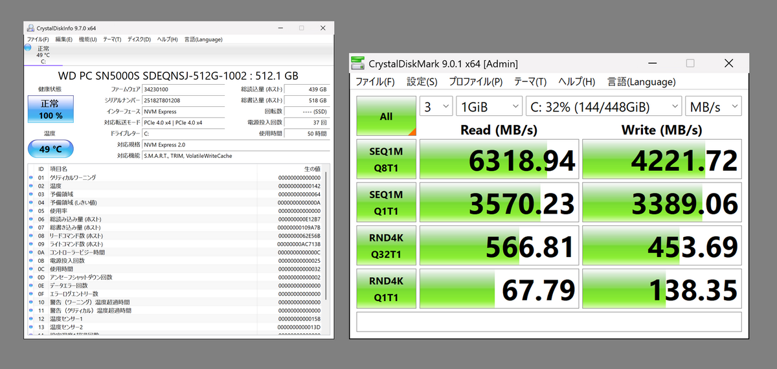Click the 使用時間 value 50 時間
The height and width of the screenshot is (369, 777).
(x=307, y=133)
